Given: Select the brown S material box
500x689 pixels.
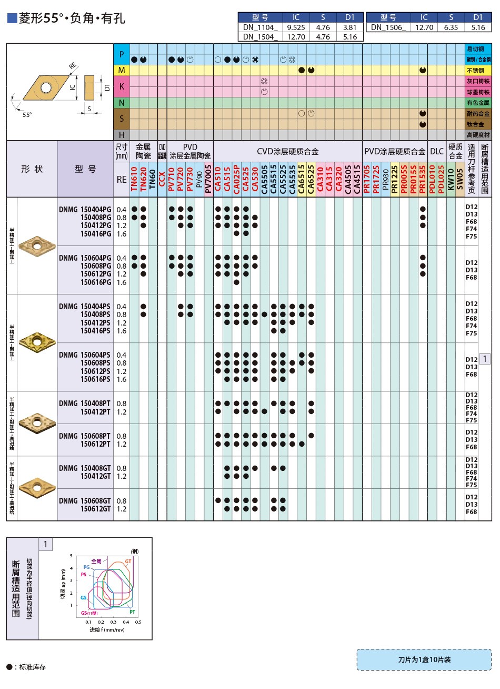Looking at the screenshot, I should pos(122,119).
